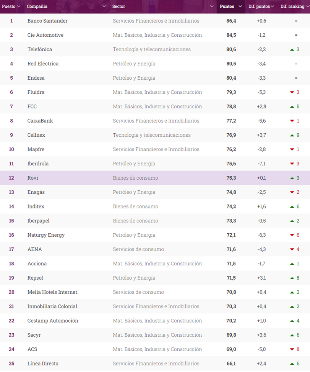The height and width of the screenshot is (372, 310).
Task: Select the Dif. puntos column header label
Action: pos(259,7)
